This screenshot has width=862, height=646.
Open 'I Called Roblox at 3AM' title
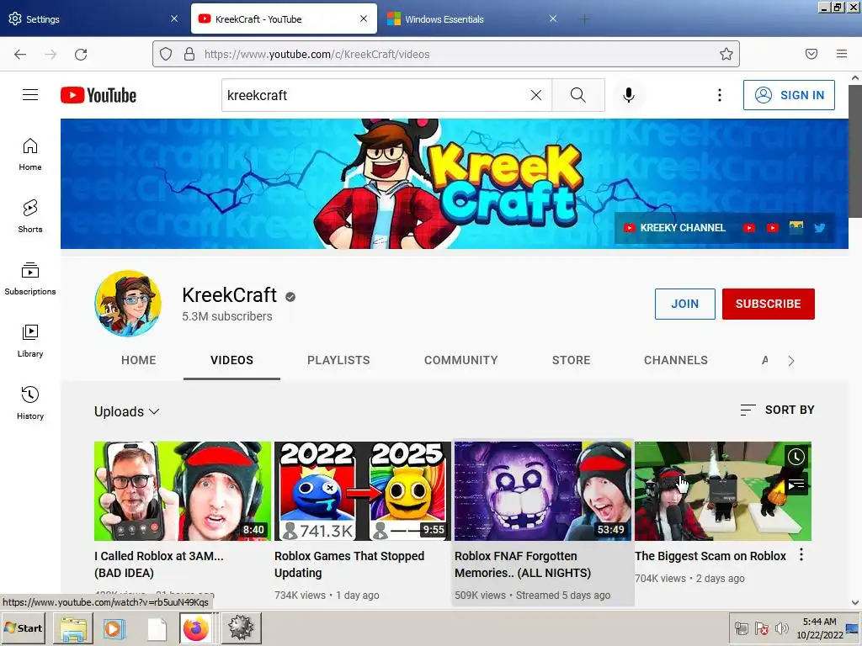point(159,564)
